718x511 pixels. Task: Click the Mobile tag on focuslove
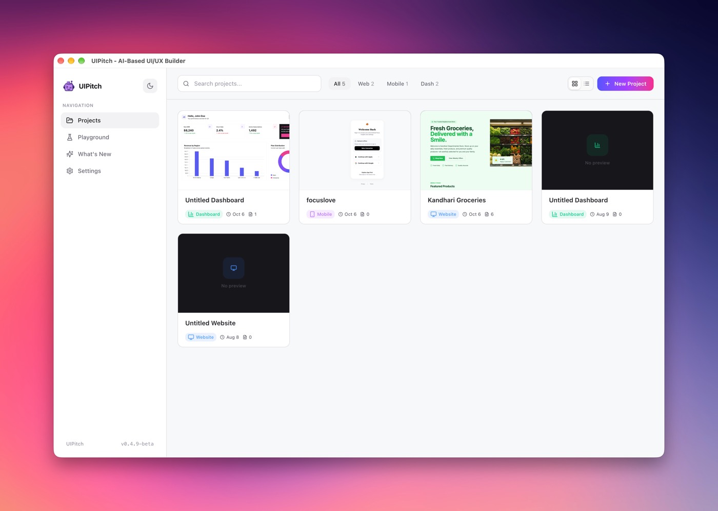[321, 214]
